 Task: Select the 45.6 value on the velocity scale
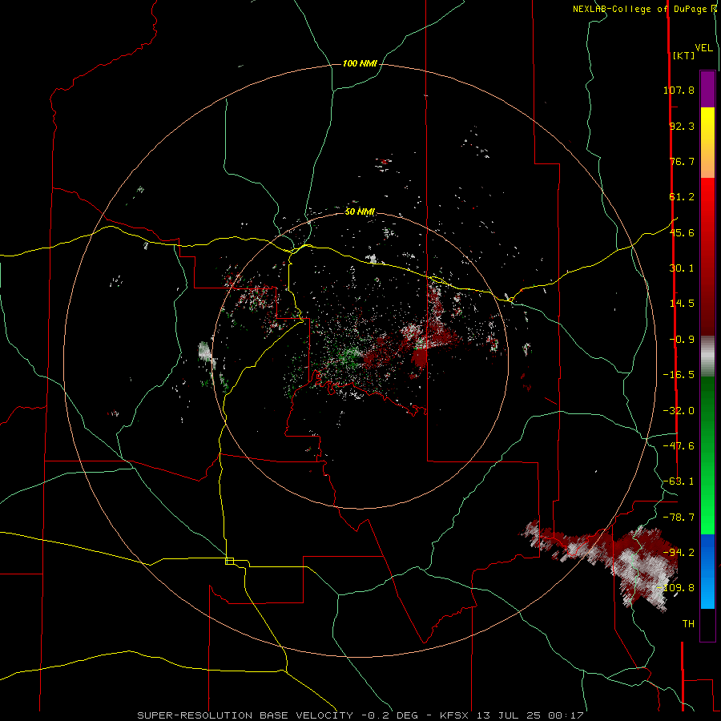(682, 232)
